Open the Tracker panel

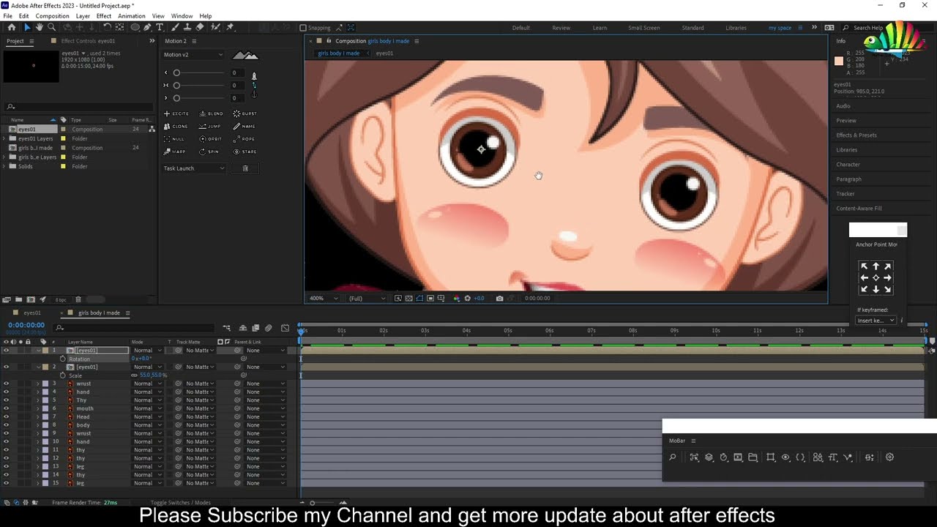845,194
